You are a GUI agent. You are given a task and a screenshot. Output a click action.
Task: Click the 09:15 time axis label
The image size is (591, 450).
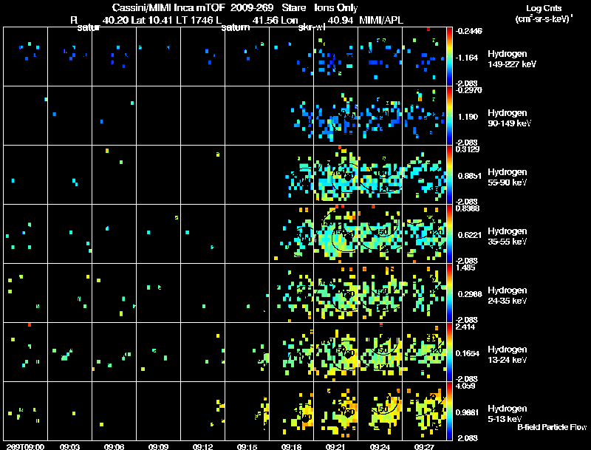coord(247,446)
